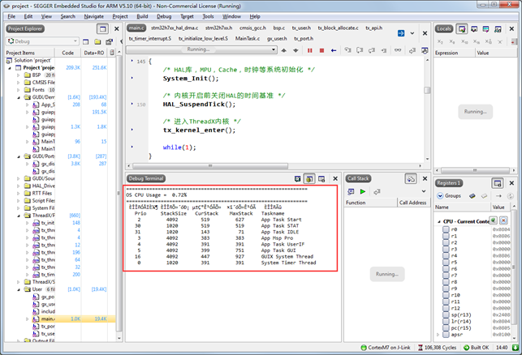This screenshot has width=522, height=355.
Task: Switch to the MainTask.c tab
Action: point(249,38)
